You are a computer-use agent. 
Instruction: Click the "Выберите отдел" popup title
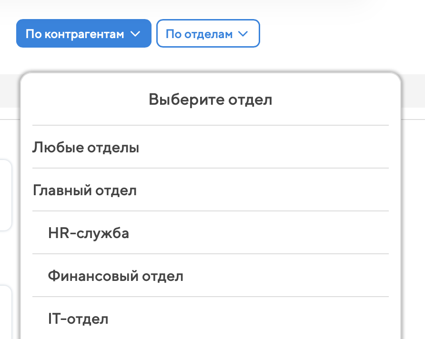210,100
